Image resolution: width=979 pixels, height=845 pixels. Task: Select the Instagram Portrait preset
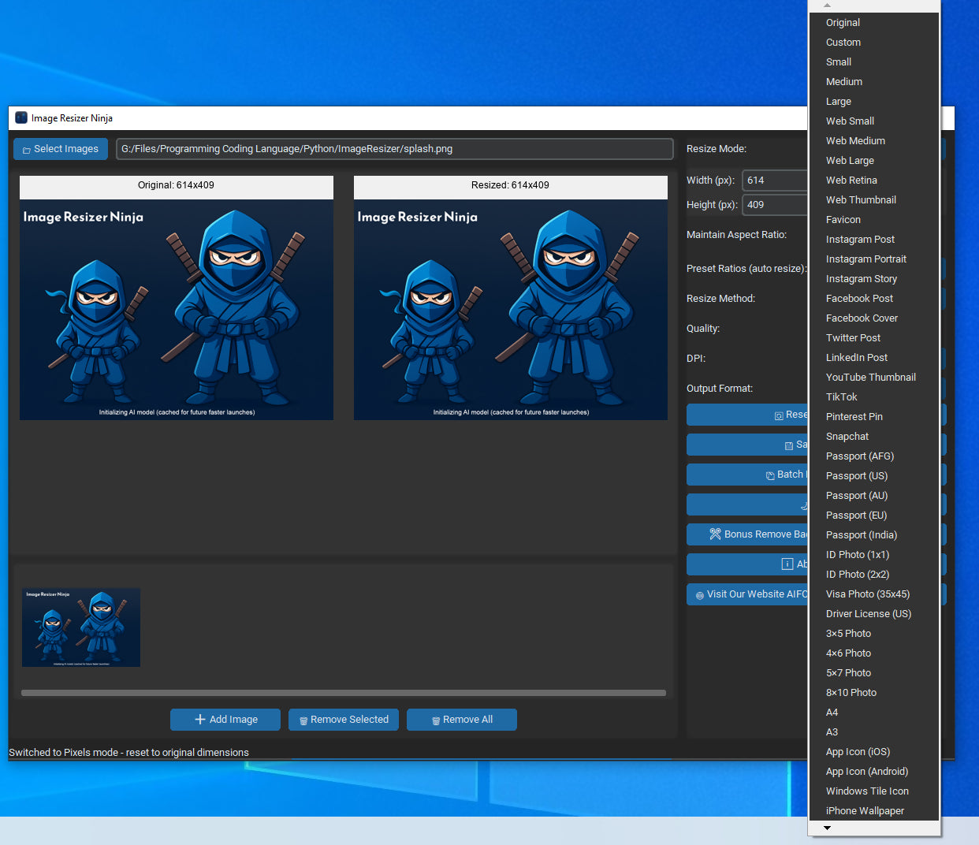(x=874, y=259)
